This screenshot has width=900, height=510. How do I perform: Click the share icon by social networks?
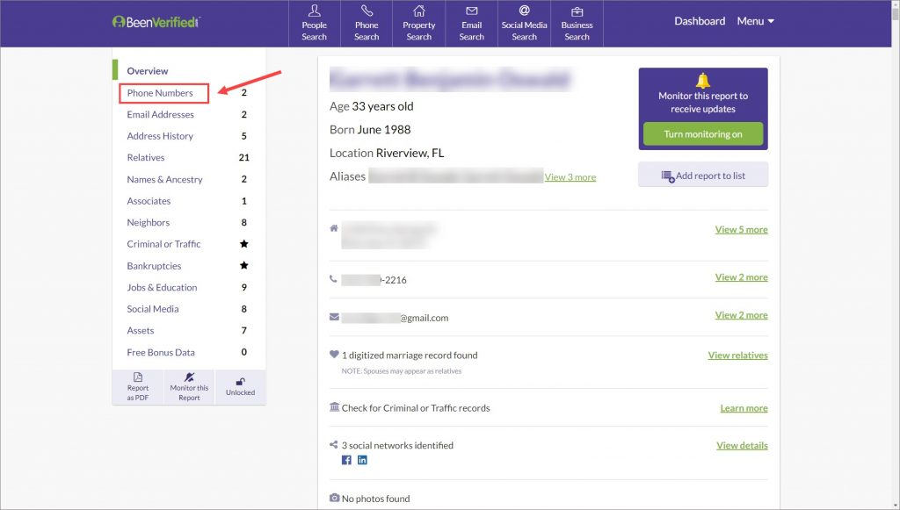pos(333,445)
